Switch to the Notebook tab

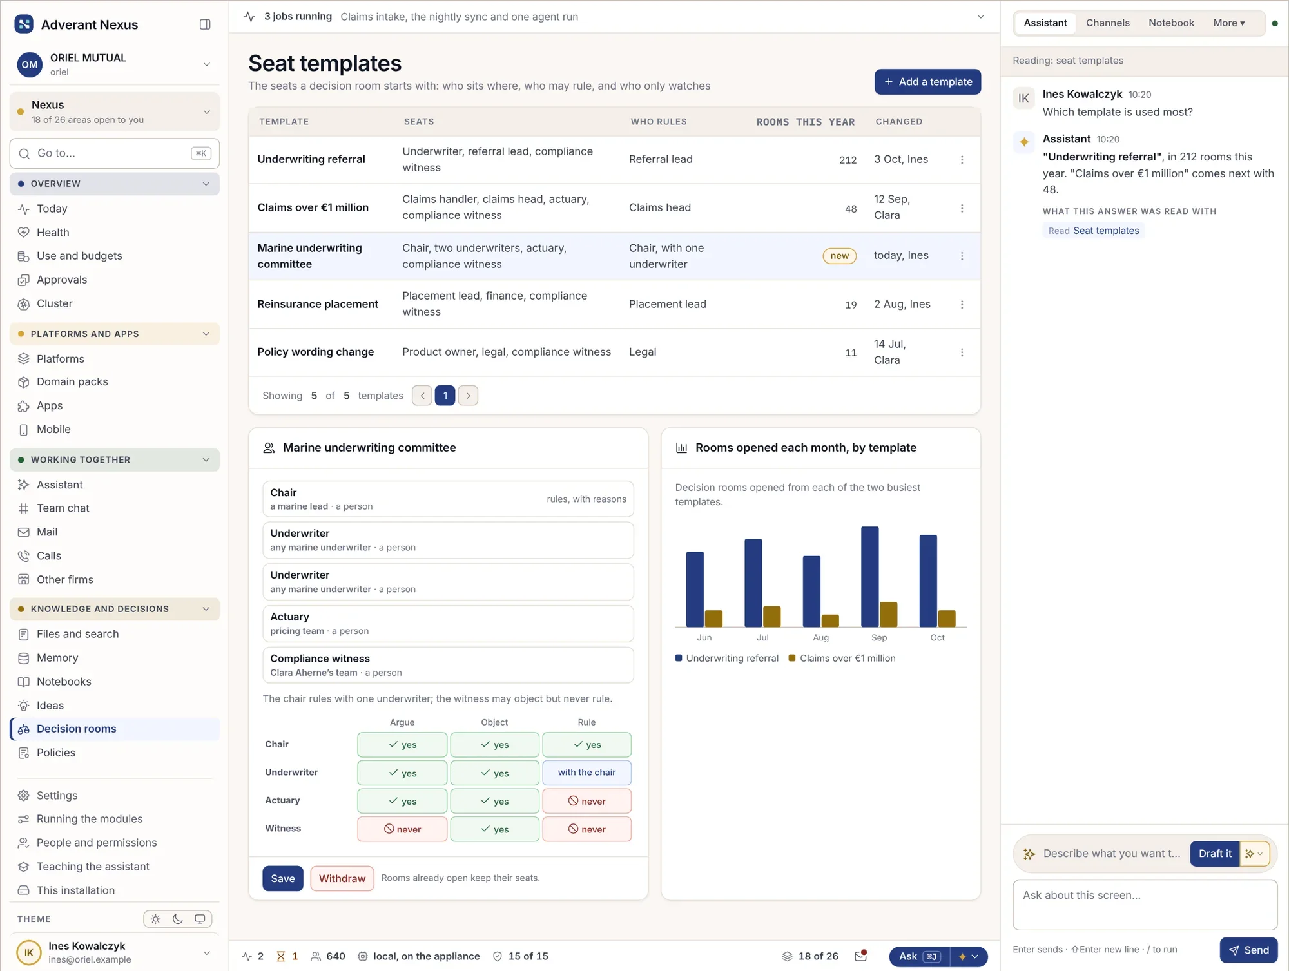pos(1171,23)
